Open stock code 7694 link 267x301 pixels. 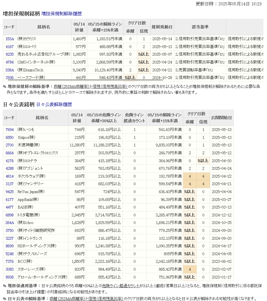click(x=10, y=130)
